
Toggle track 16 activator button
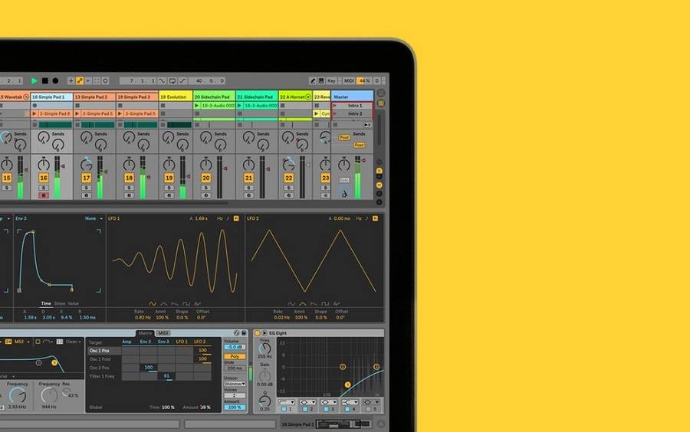(x=44, y=178)
